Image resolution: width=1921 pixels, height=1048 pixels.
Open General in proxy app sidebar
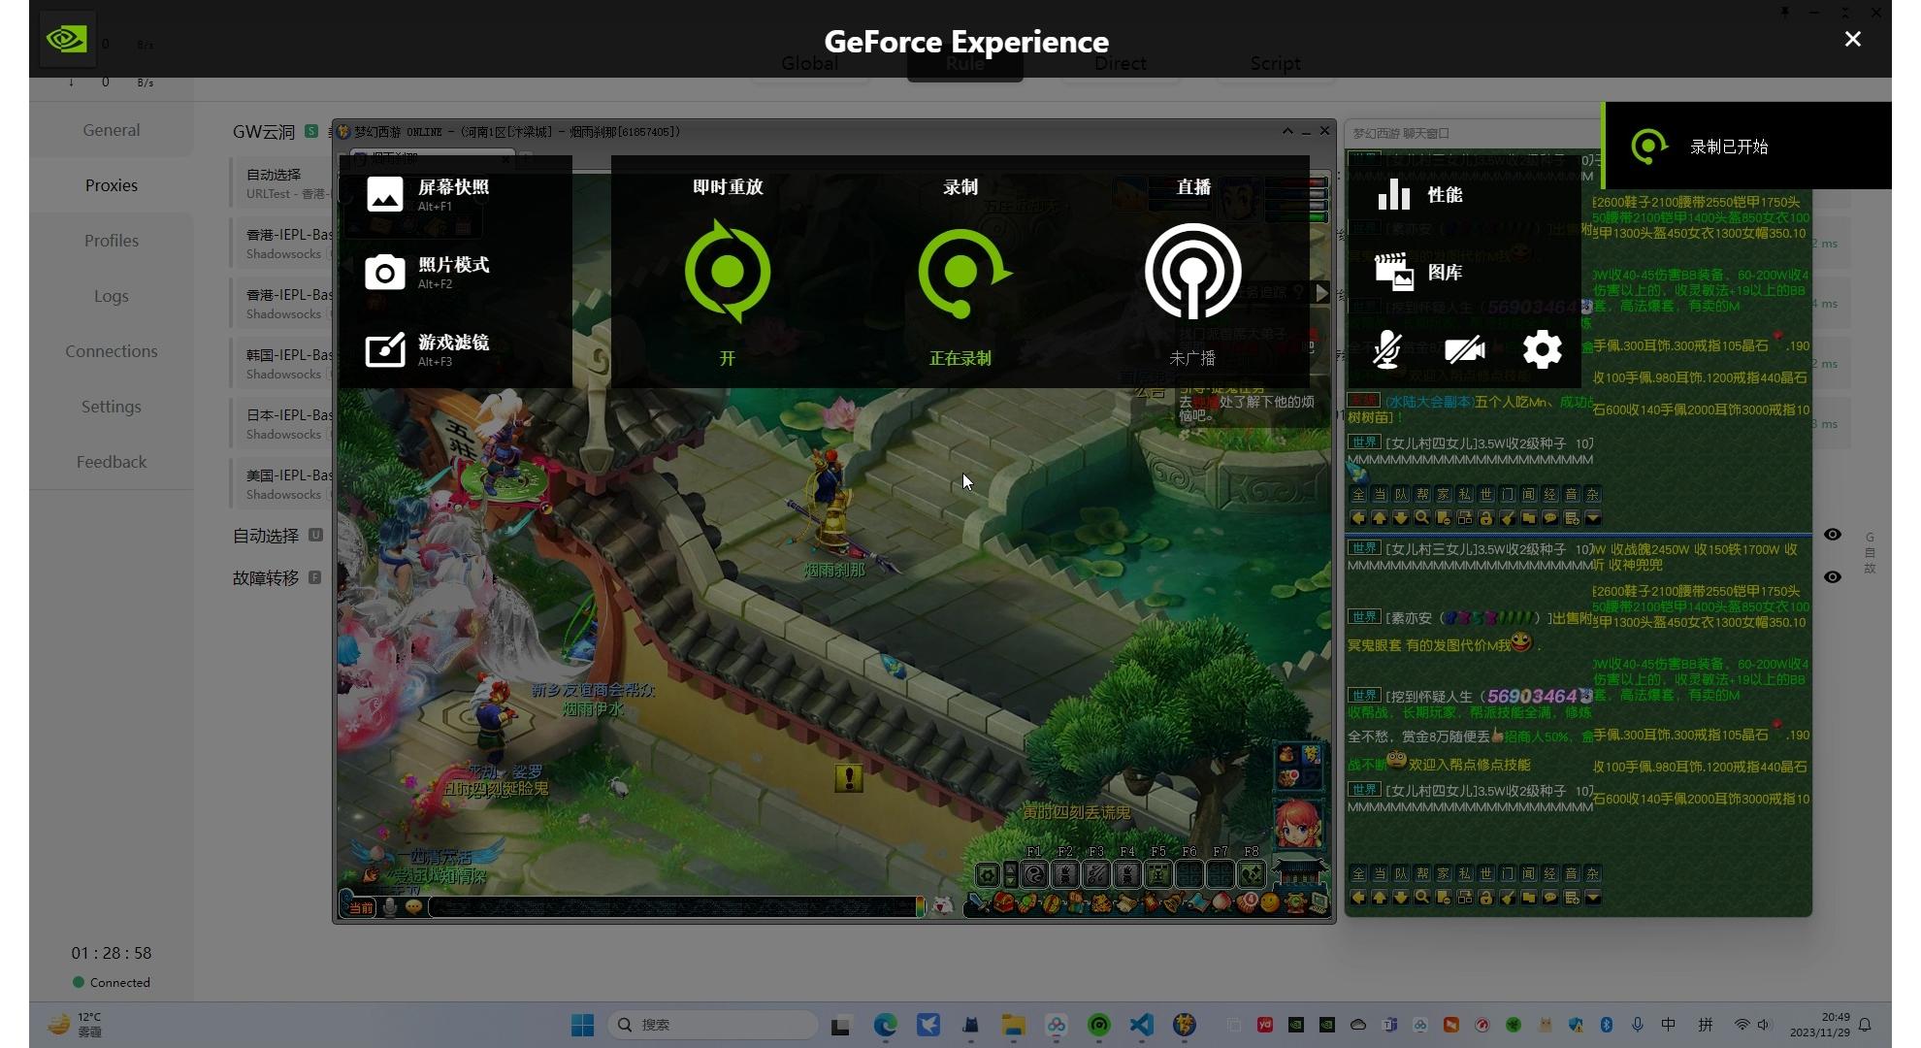(111, 130)
